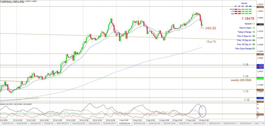Viewport: 265px width, 126px height.
Task: Click the 13-yr TL label
Action: pos(211,42)
